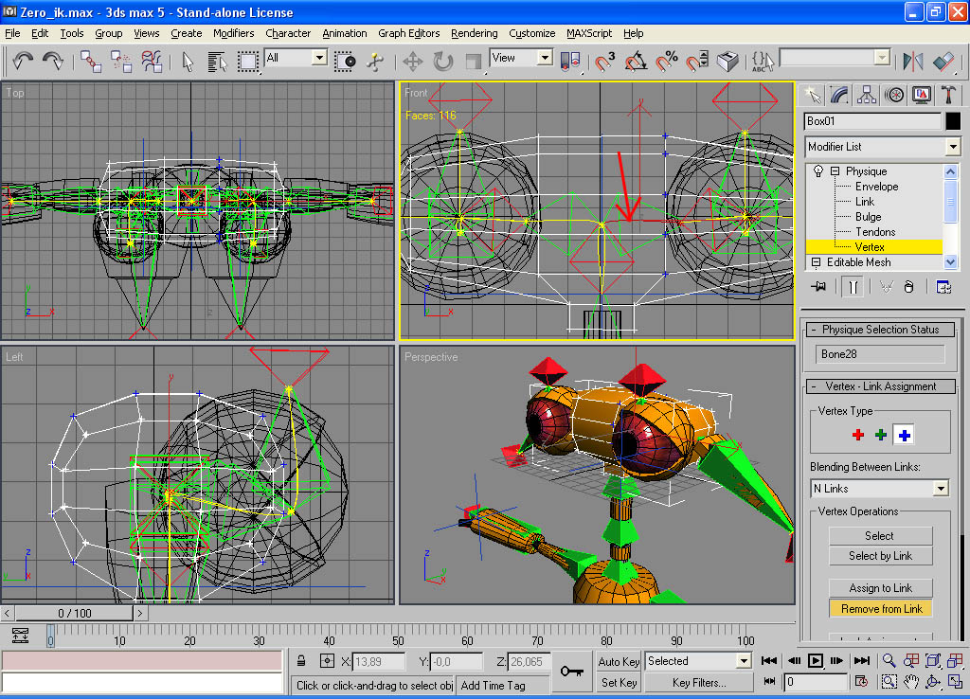The height and width of the screenshot is (699, 970).
Task: Click the Undo arrow in the main toolbar
Action: point(23,62)
